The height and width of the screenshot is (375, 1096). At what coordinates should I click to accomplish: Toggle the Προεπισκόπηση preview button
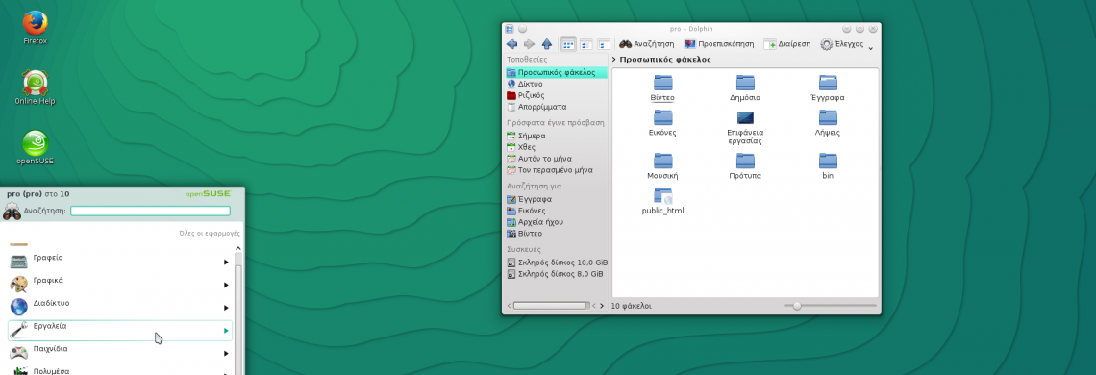click(719, 44)
